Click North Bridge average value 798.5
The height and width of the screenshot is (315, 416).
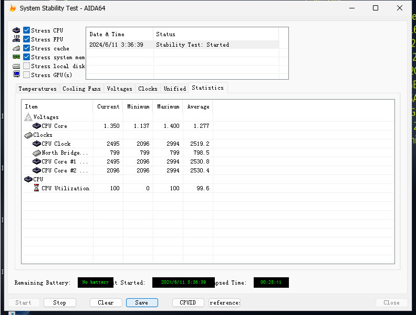(x=201, y=153)
